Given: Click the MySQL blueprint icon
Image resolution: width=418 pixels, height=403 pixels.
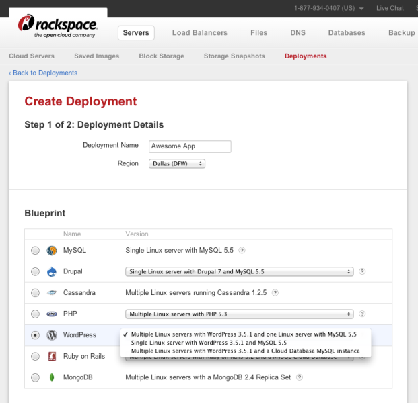Looking at the screenshot, I should pos(52,251).
